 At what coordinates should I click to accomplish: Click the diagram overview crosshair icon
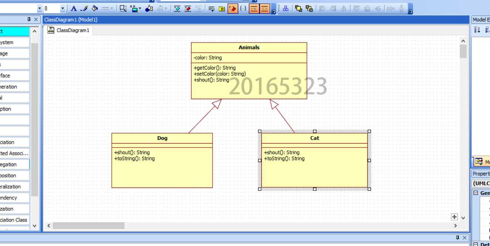pyautogui.click(x=454, y=217)
